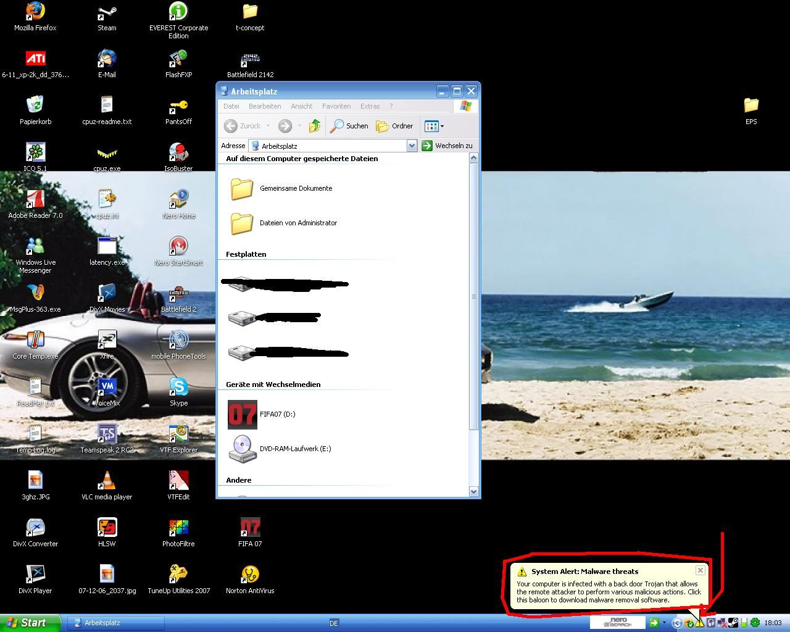
Task: Click the Zurück back button
Action: [x=243, y=126]
